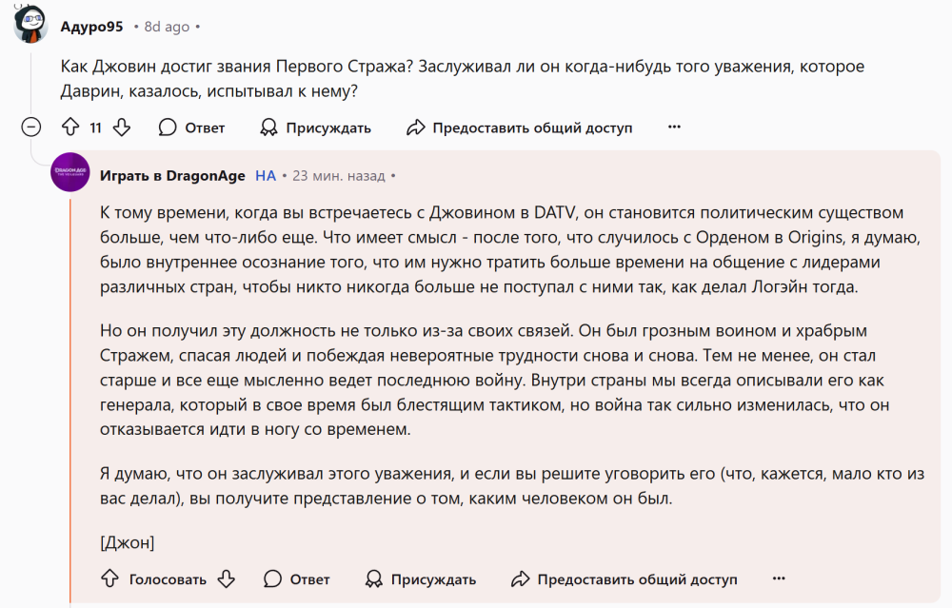Click the vote count 11

95,127
